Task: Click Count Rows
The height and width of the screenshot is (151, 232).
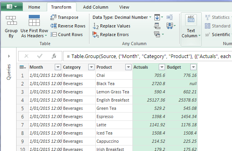Action: pos(67,35)
